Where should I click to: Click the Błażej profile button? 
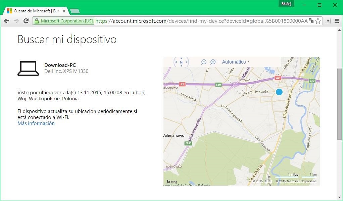[286, 4]
